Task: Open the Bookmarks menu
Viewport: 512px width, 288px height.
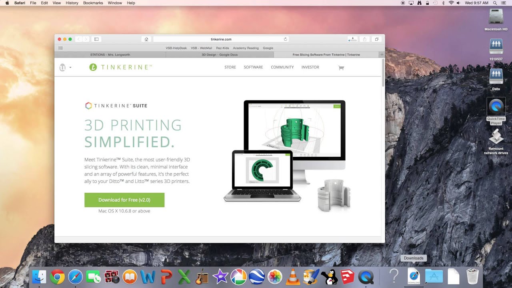Action: 93,3
